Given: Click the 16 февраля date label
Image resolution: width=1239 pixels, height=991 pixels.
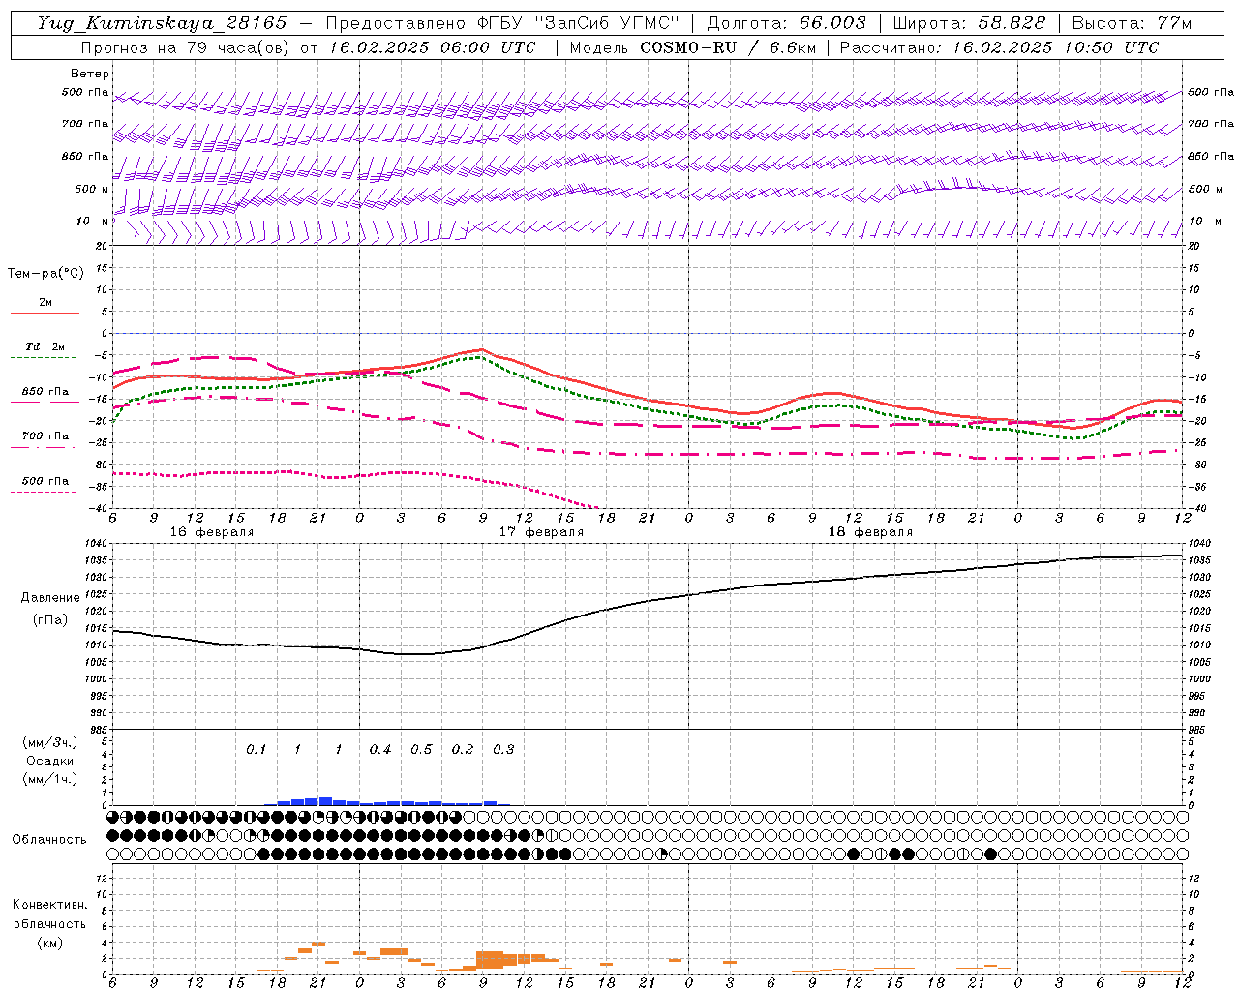Looking at the screenshot, I should tap(212, 532).
